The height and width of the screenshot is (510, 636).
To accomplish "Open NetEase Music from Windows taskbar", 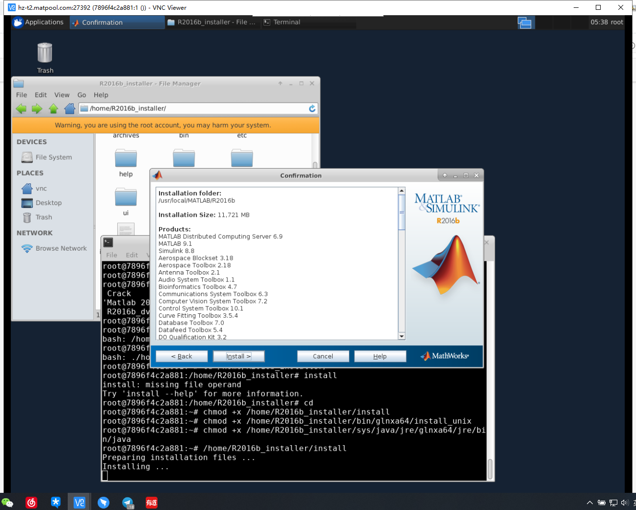I will pyautogui.click(x=31, y=502).
